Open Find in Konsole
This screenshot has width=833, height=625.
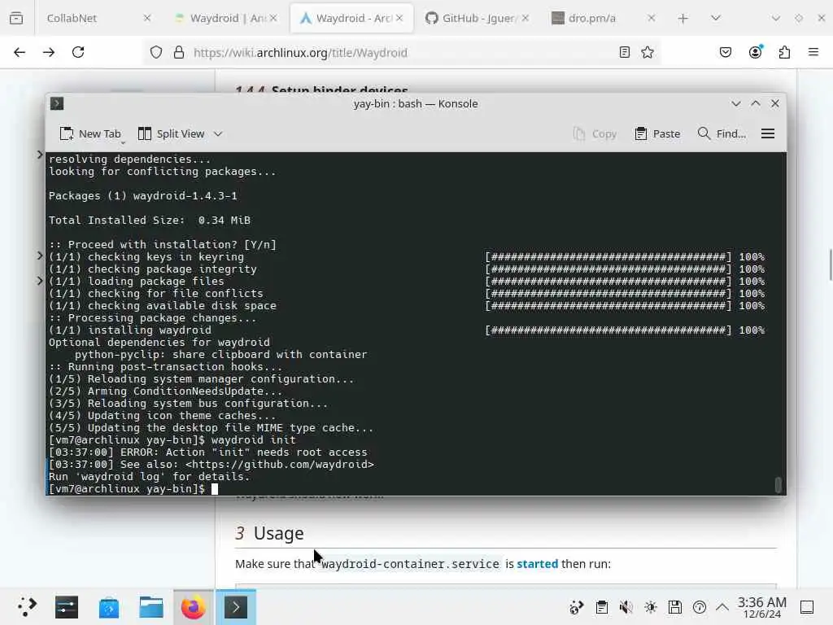pos(722,134)
